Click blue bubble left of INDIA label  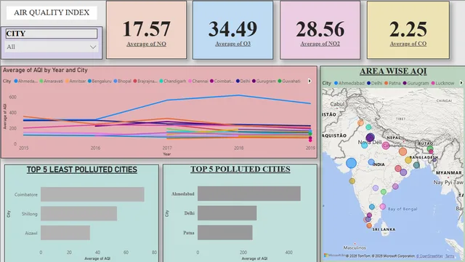[371, 162]
